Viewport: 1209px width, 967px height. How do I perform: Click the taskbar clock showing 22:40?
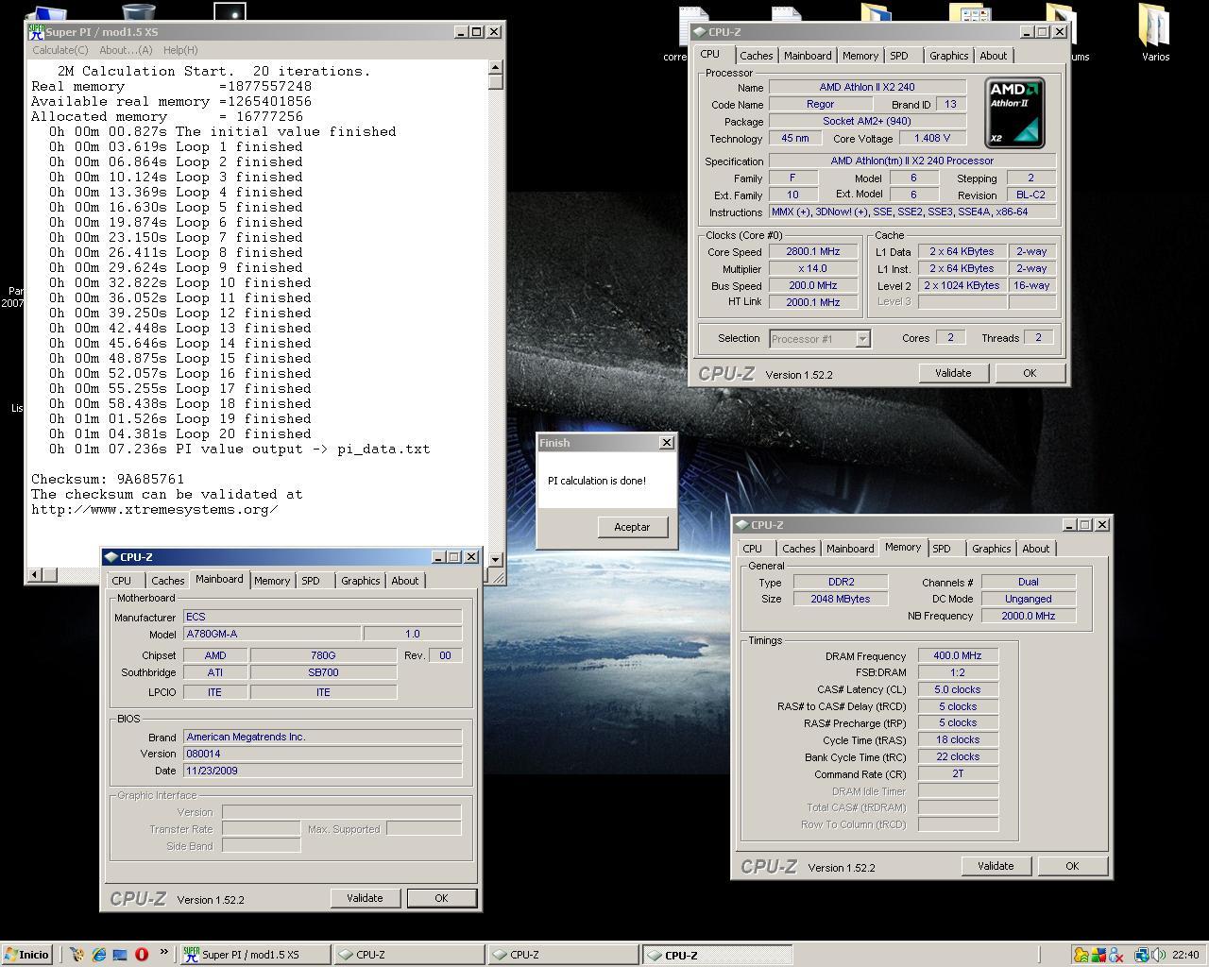1185,955
